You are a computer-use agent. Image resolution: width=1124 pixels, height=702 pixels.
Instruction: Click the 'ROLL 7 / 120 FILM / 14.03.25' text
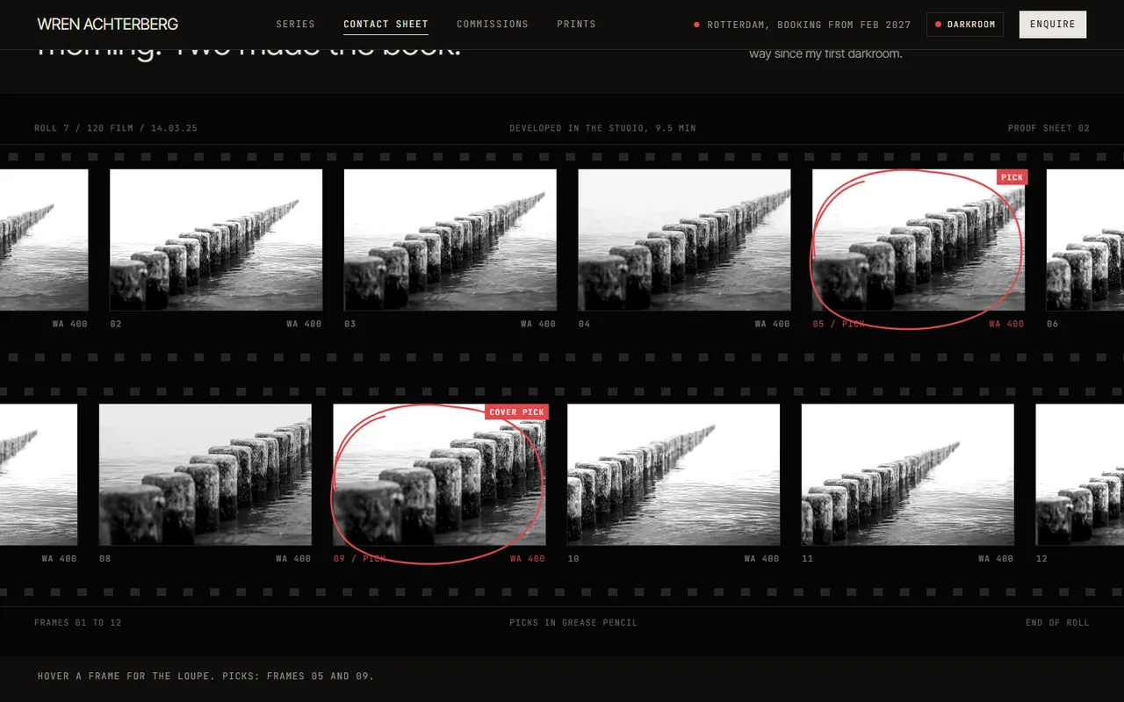[116, 128]
